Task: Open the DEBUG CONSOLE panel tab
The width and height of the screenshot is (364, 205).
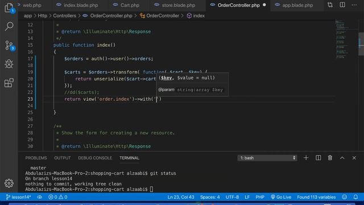Action: click(x=95, y=158)
